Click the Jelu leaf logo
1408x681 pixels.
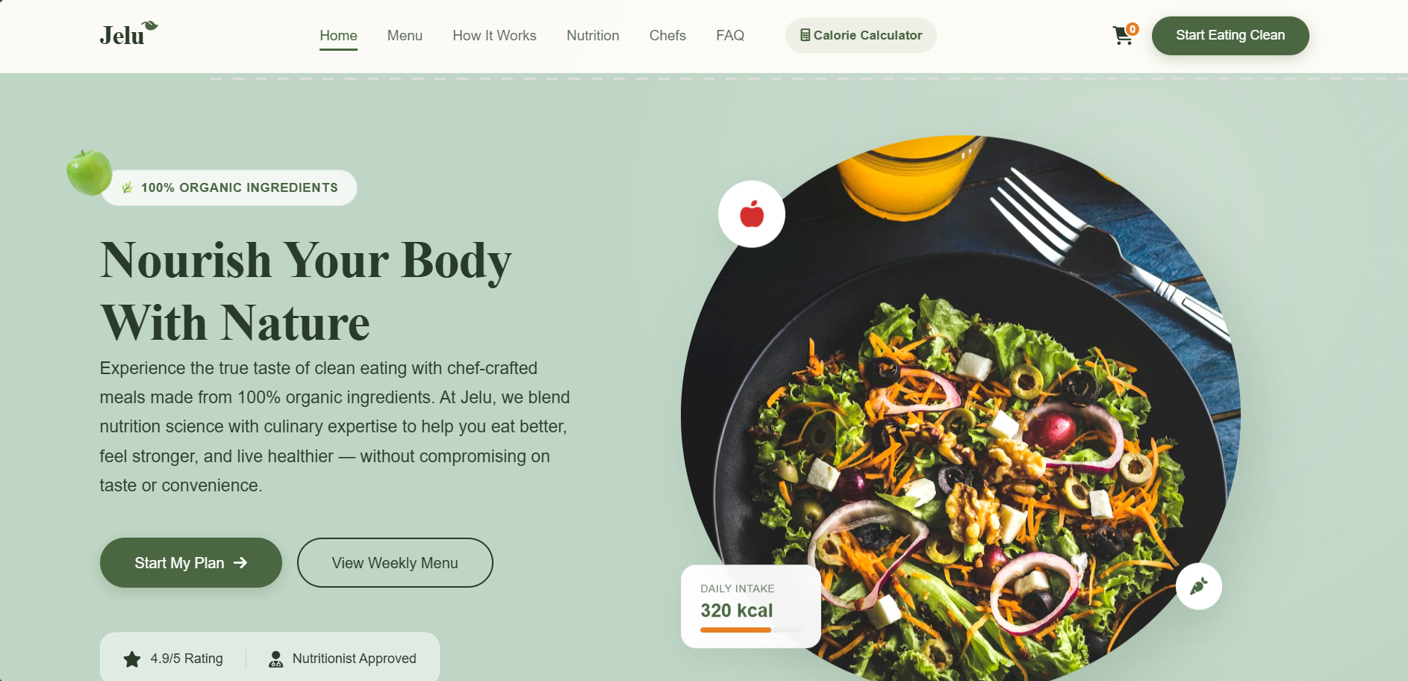128,34
